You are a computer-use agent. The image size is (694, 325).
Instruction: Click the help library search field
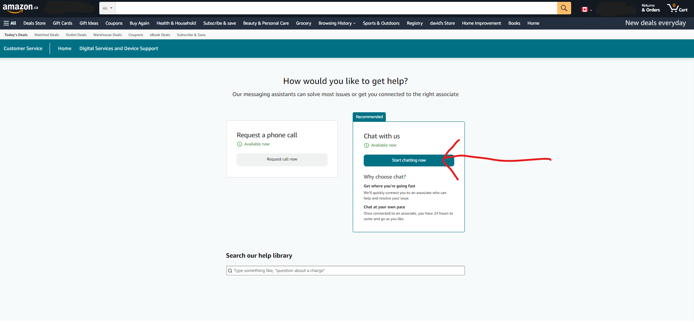tap(345, 271)
